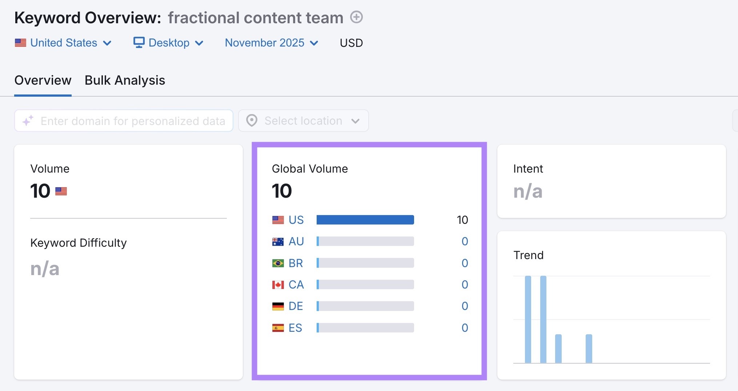Viewport: 738px width, 391px height.
Task: Click the USD currency label
Action: [x=351, y=43]
